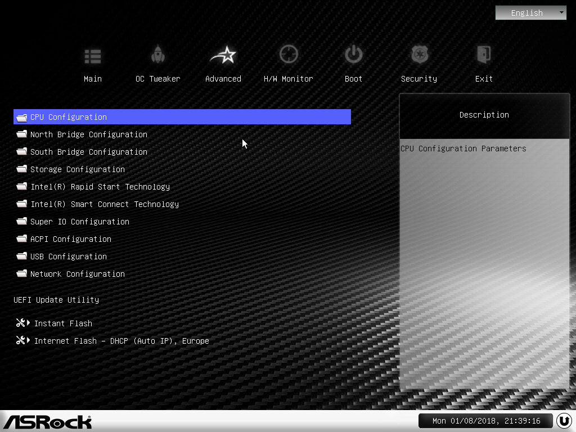
Task: Click the Intel Rapid Start Technology folder icon
Action: coord(22,186)
